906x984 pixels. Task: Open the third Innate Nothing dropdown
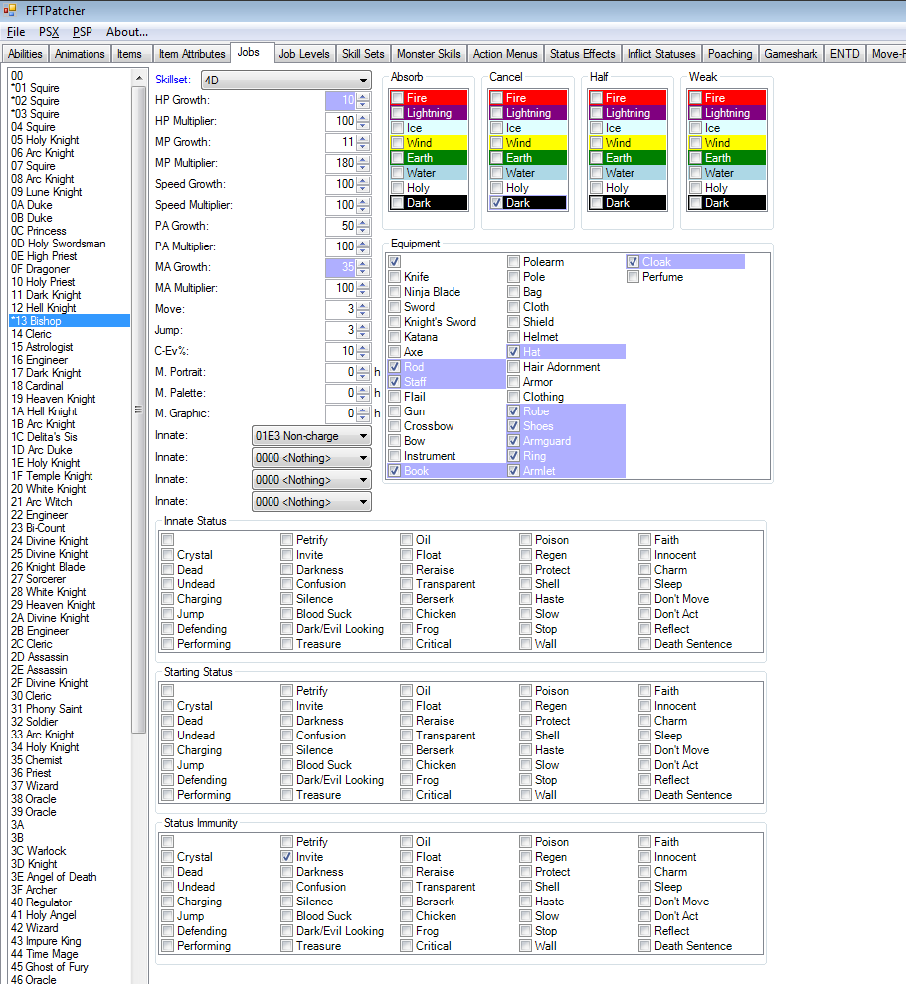click(x=311, y=480)
